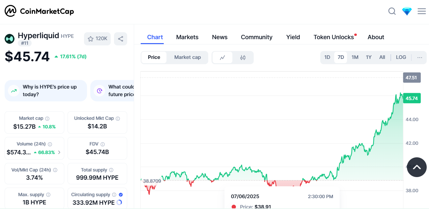Click the 3.74% Vol/Mkt Cap value
Viewport: 429px width, 209px height.
(34, 178)
